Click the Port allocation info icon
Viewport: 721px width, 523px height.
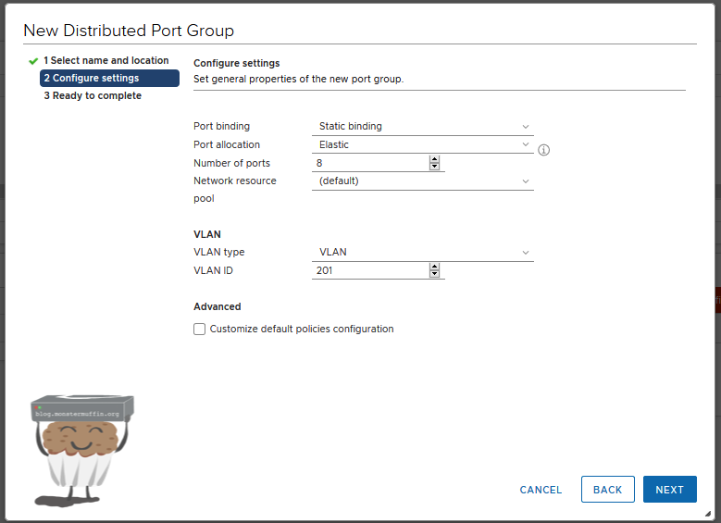pyautogui.click(x=544, y=150)
